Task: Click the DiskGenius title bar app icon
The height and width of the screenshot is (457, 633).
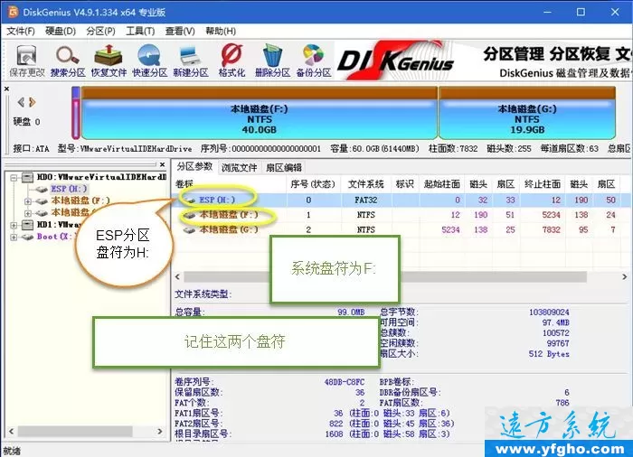Action: click(14, 12)
